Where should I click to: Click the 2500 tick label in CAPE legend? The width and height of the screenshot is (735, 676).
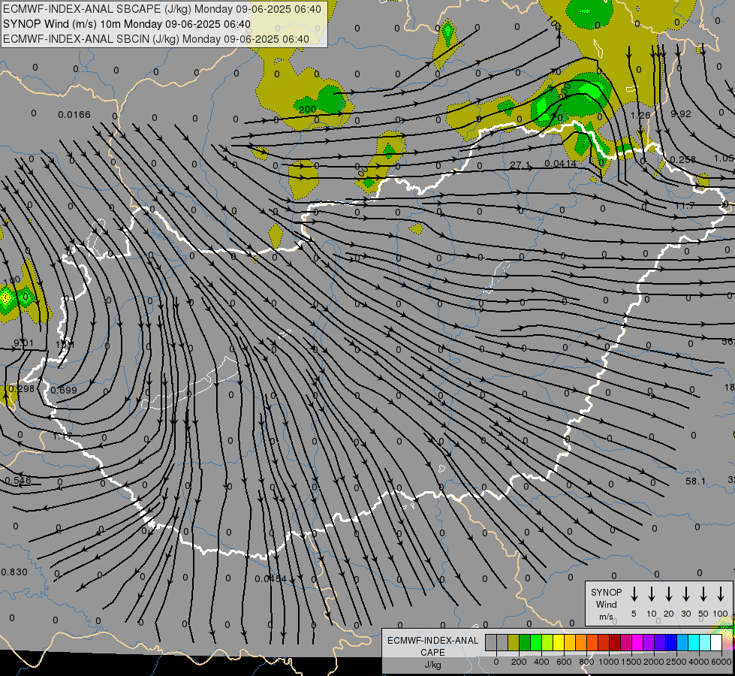click(x=676, y=662)
